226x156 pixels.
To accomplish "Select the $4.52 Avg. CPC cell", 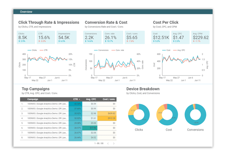I will (x=90, y=138).
